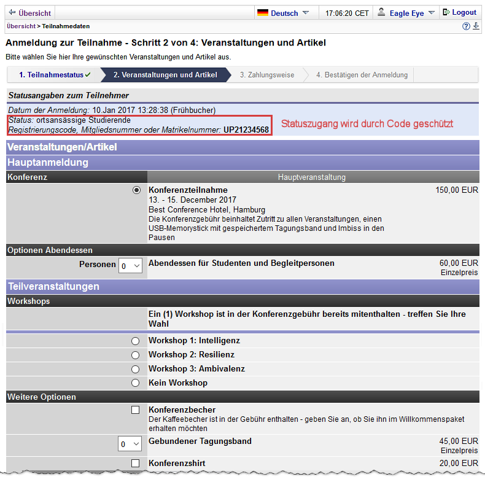Image resolution: width=485 pixels, height=482 pixels.
Task: Click the Optionen Abendessen header bar
Action: 243,250
